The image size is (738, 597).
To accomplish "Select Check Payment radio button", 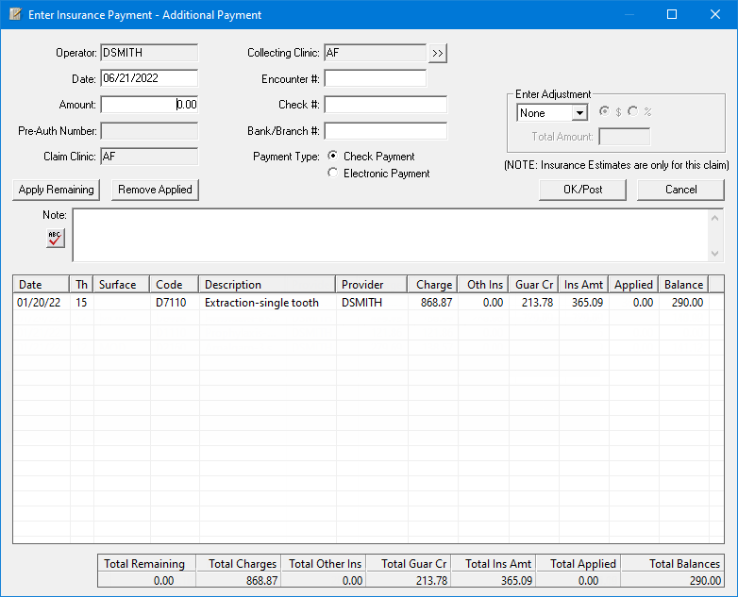I will 333,156.
